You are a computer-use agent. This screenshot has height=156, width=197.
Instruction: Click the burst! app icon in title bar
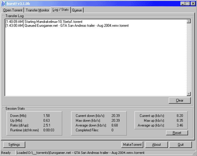click(4, 4)
